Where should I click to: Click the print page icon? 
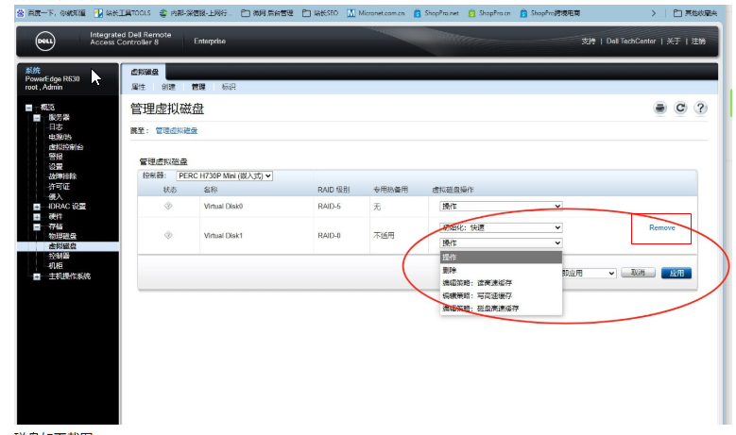(x=660, y=109)
